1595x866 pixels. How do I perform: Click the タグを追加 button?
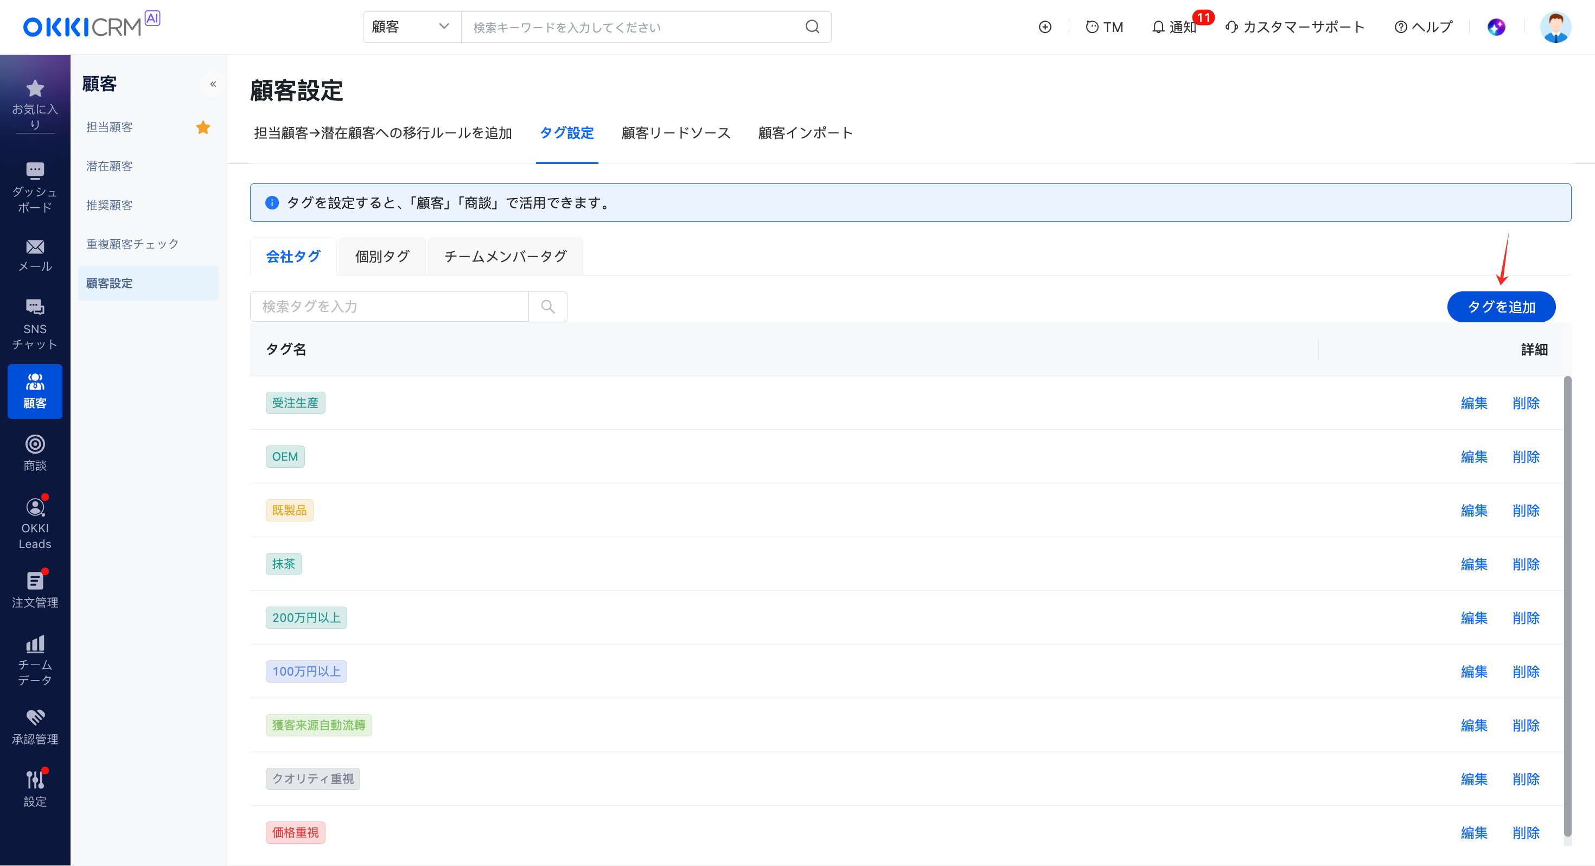click(x=1501, y=307)
